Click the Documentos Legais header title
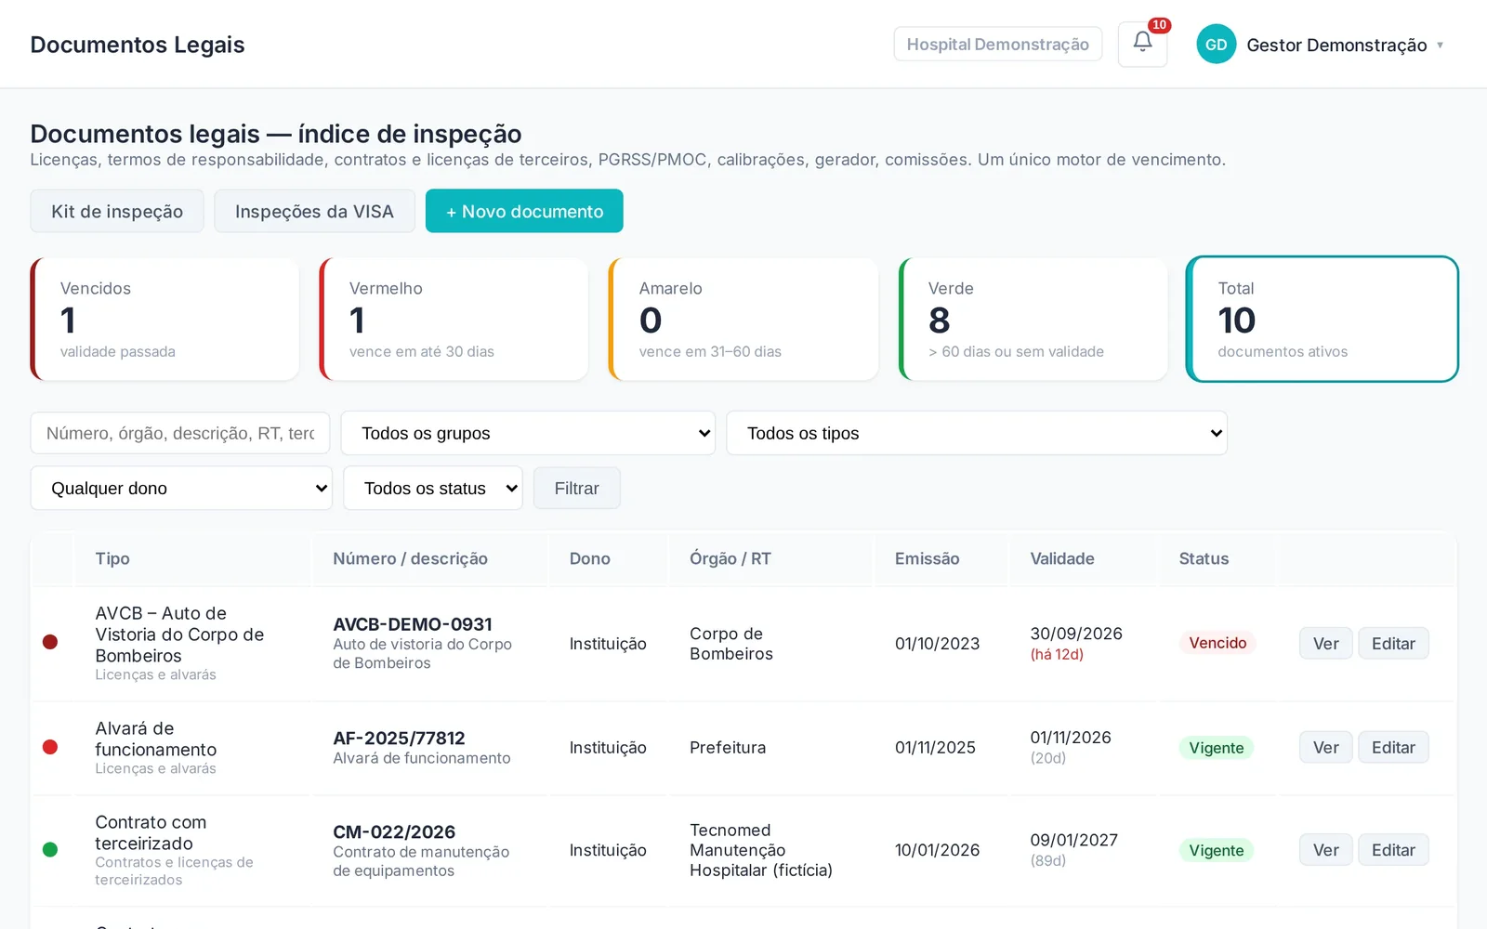This screenshot has width=1487, height=929. [138, 45]
